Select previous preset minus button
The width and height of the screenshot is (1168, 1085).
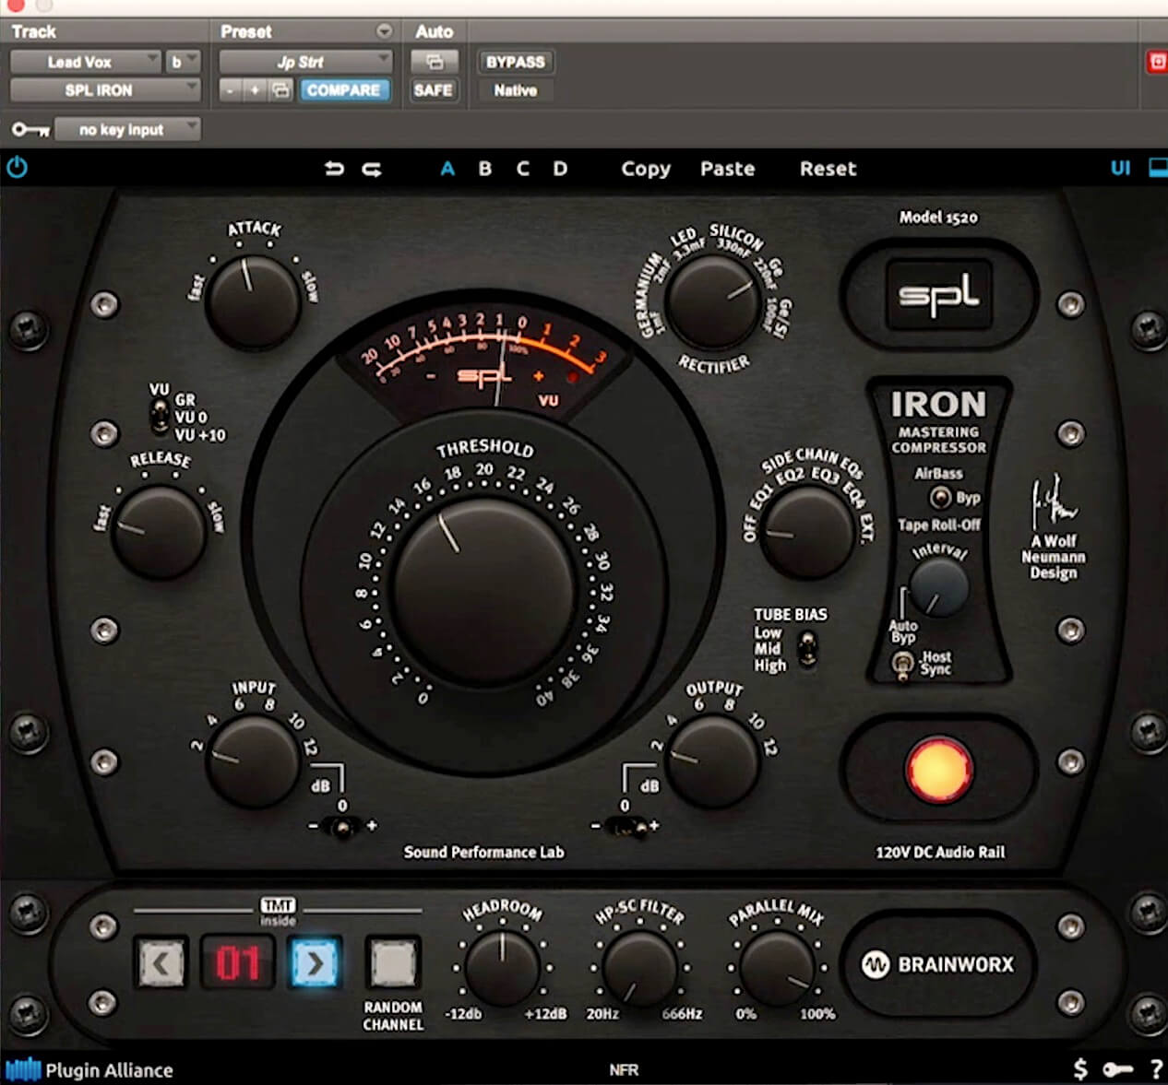(230, 90)
